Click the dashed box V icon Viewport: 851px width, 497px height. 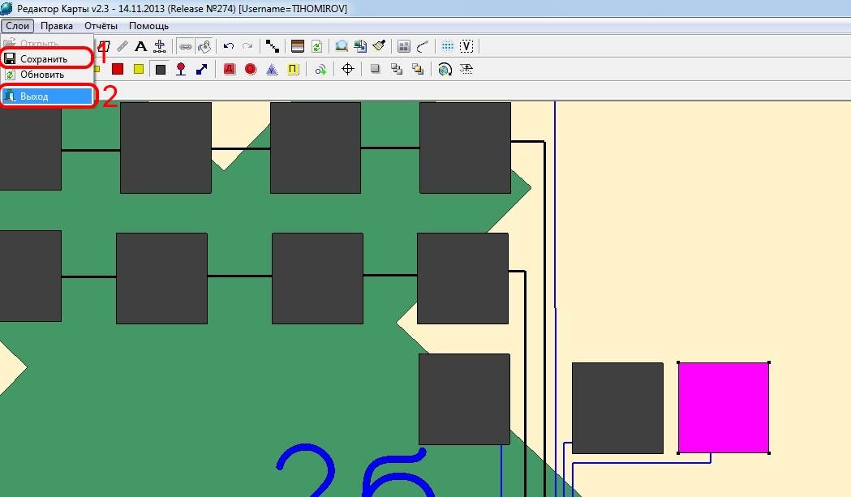pos(466,47)
